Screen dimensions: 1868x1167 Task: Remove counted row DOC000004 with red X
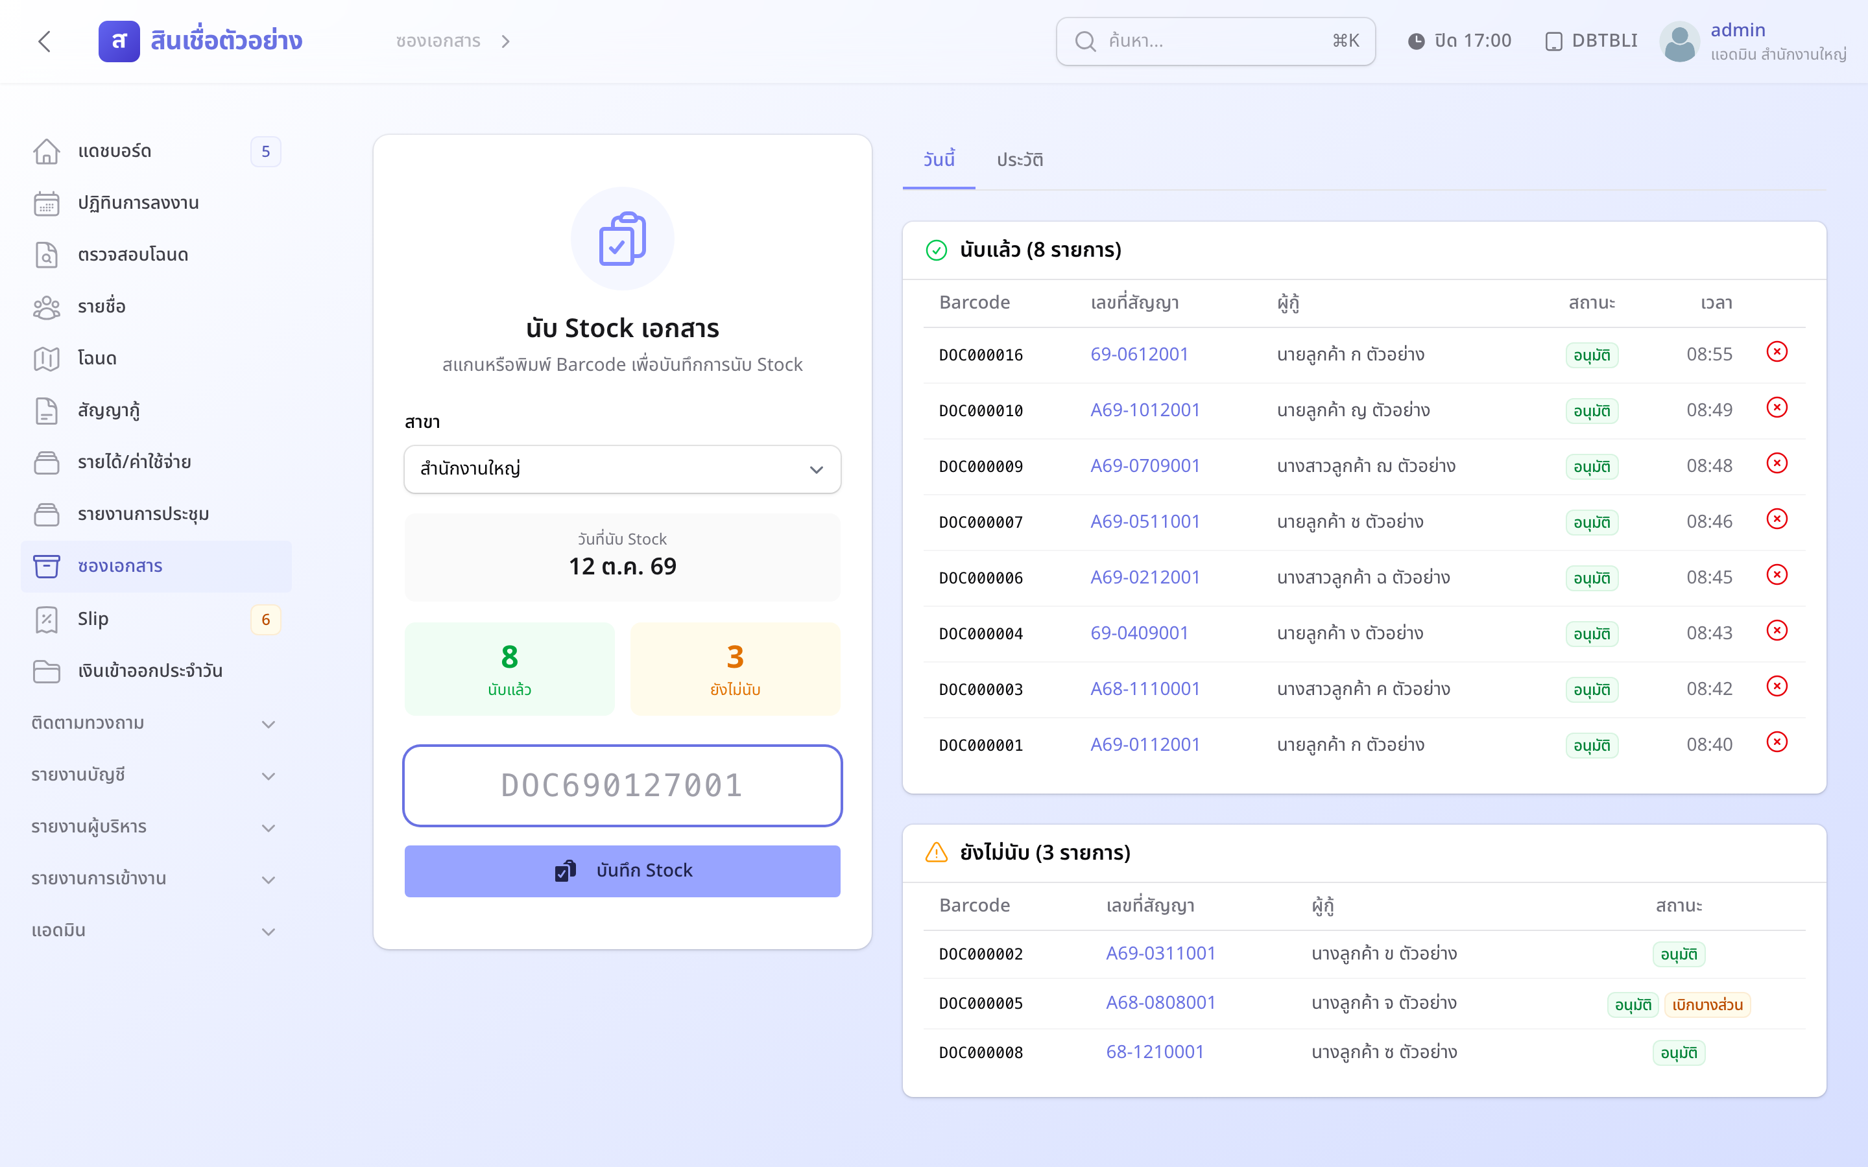(x=1777, y=631)
